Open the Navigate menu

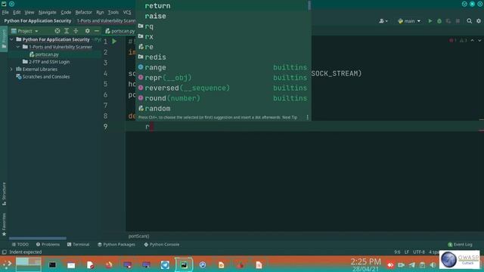(47, 12)
